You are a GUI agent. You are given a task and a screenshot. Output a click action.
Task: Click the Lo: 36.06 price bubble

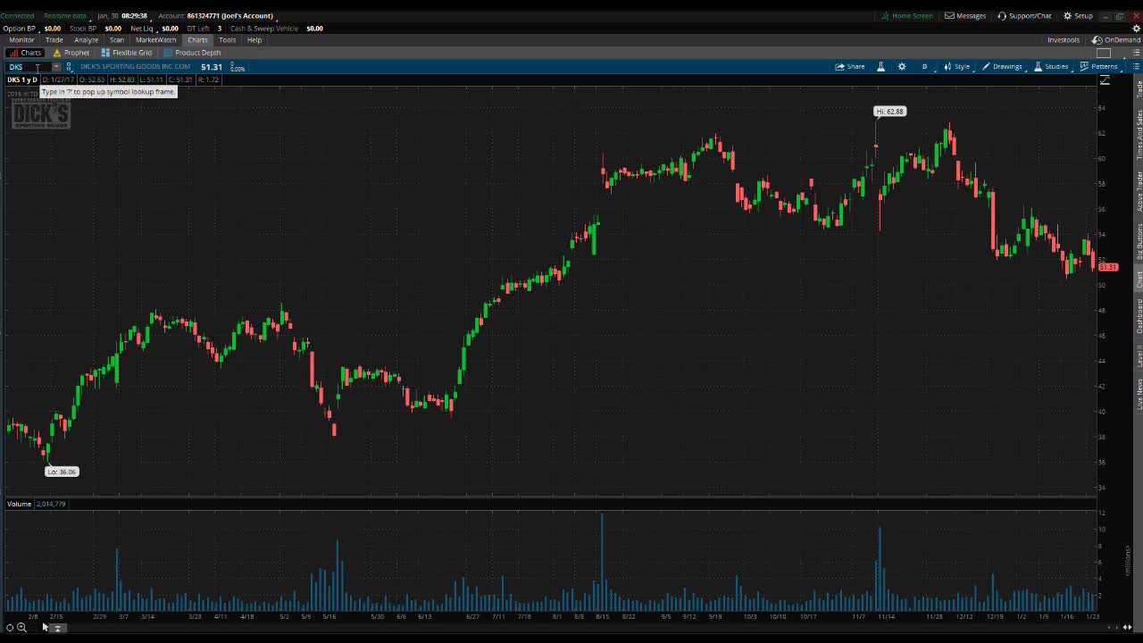pos(62,472)
